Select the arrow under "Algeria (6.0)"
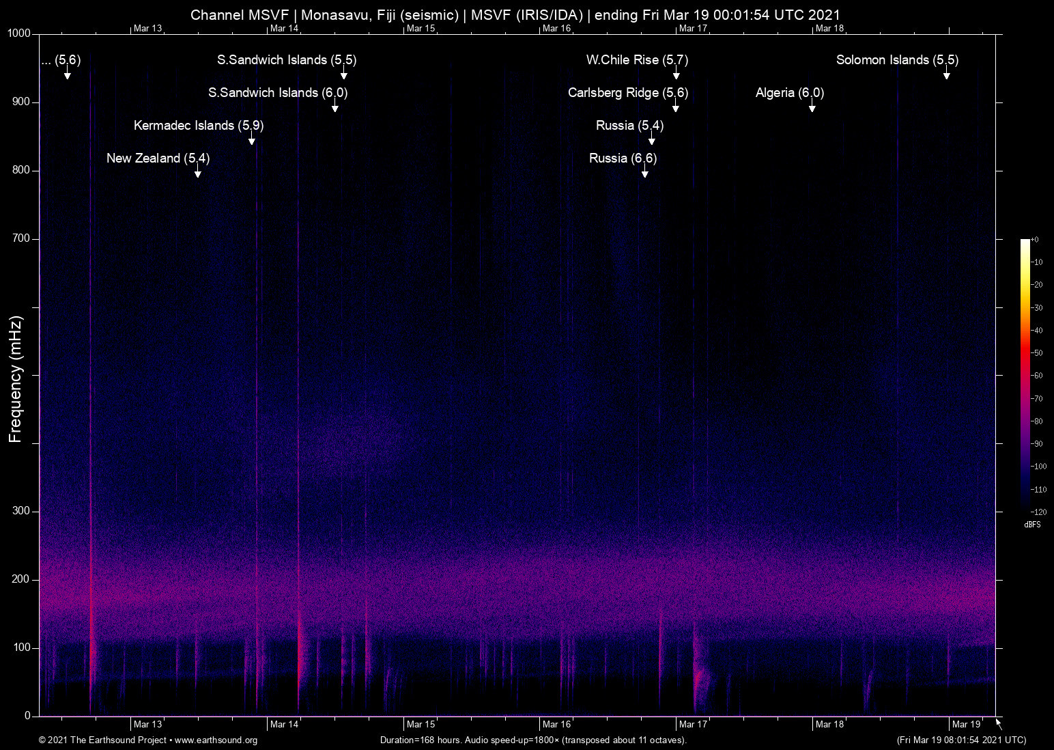The width and height of the screenshot is (1054, 750). pyautogui.click(x=812, y=108)
